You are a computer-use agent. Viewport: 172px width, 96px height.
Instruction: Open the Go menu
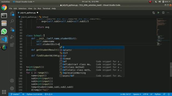coord(35,9)
